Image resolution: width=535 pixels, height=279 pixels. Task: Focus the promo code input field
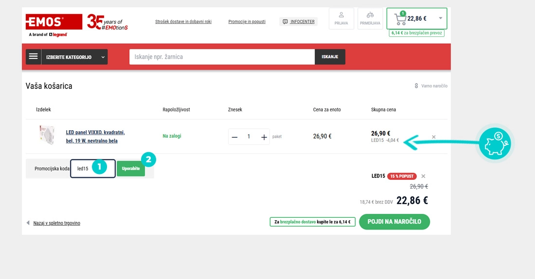[93, 169]
